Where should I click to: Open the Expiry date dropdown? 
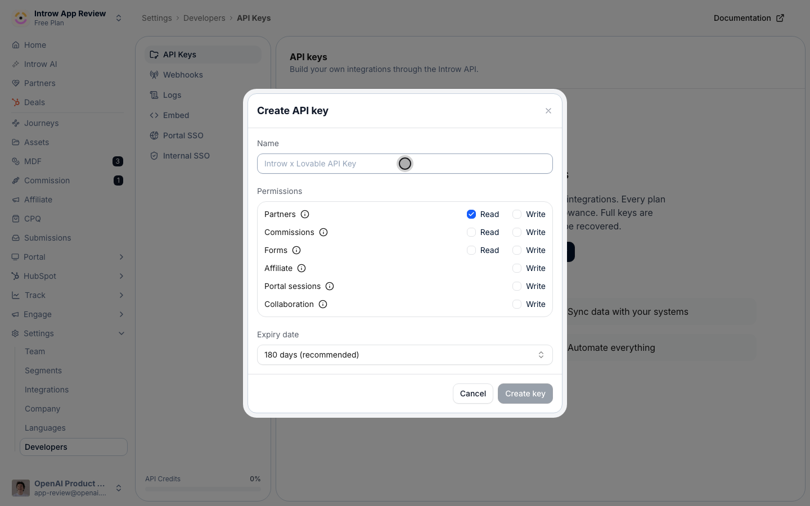(x=405, y=355)
